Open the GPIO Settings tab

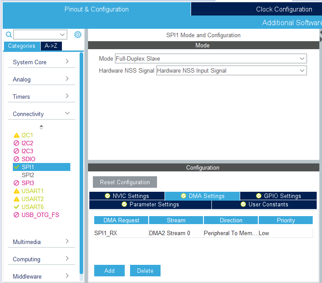coord(278,196)
